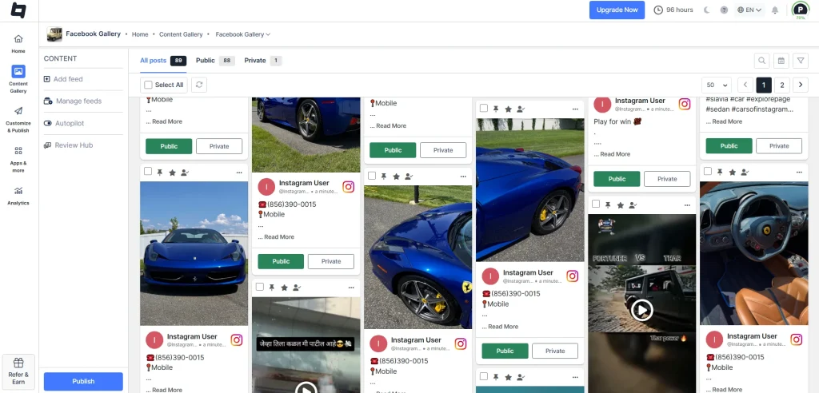Open more options on the steering wheel card
Image resolution: width=819 pixels, height=393 pixels.
tap(799, 172)
